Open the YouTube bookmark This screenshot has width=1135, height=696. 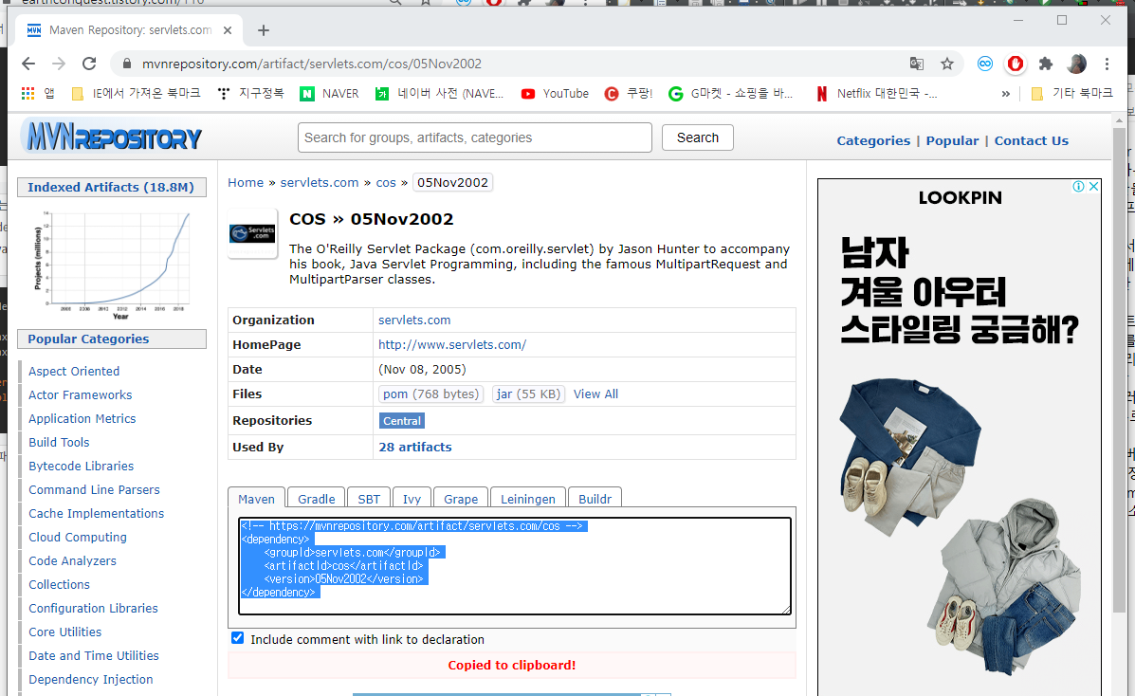pyautogui.click(x=556, y=94)
